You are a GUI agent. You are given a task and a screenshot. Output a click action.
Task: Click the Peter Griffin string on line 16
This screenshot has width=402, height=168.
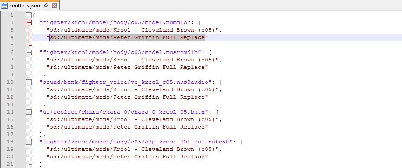coord(127,127)
